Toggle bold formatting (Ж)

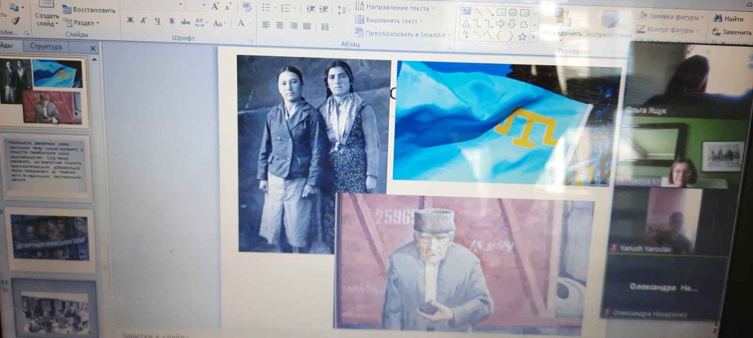tap(130, 20)
